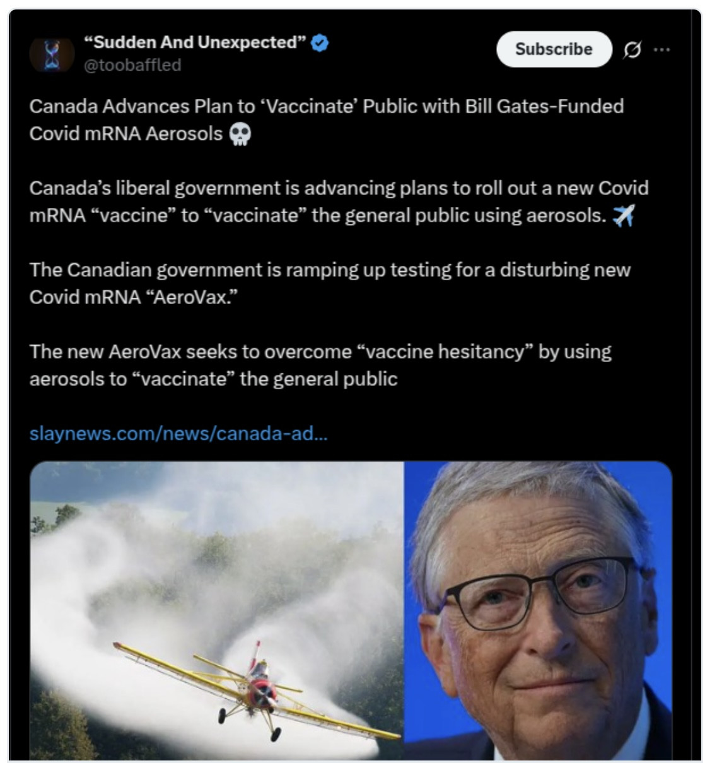Image resolution: width=717 pixels, height=763 pixels.
Task: Click the airplane emoji after "aerosols."
Action: pos(624,216)
